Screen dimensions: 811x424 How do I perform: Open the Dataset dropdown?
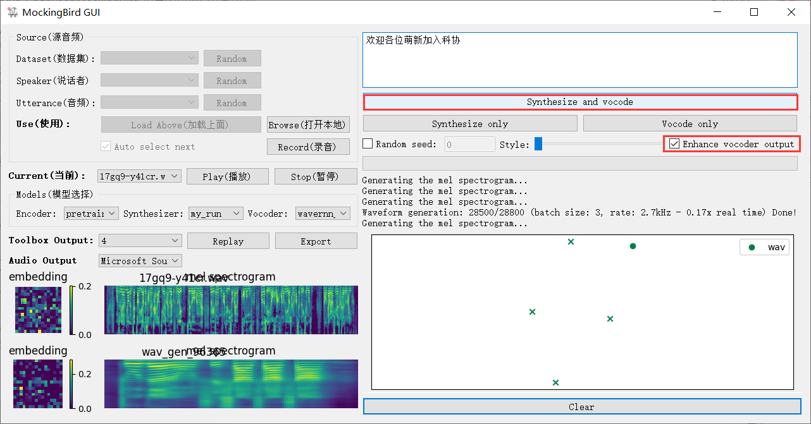149,58
